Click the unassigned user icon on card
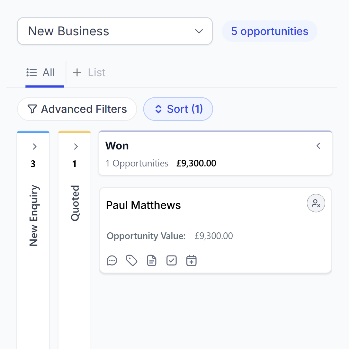Image resolution: width=349 pixels, height=349 pixels. coord(316,203)
